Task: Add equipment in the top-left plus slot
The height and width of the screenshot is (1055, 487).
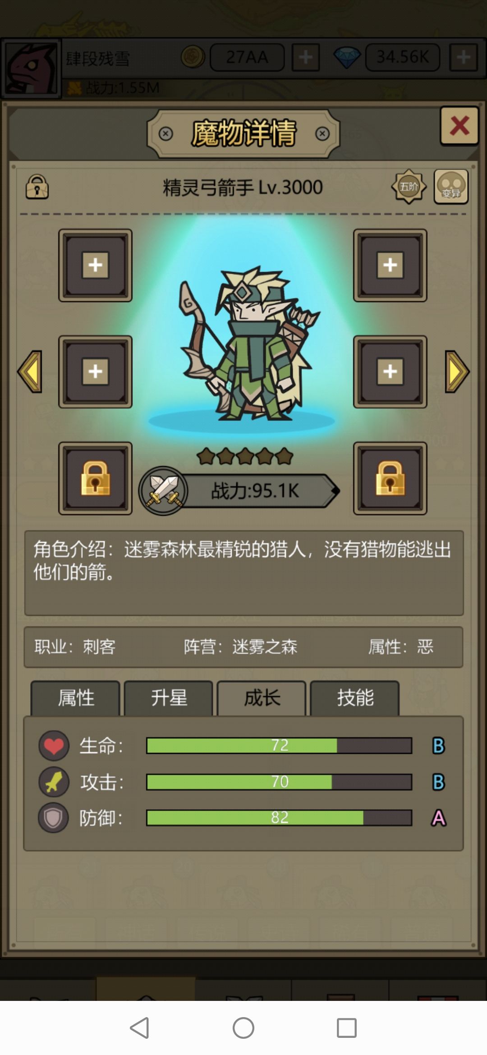Action: 95,265
